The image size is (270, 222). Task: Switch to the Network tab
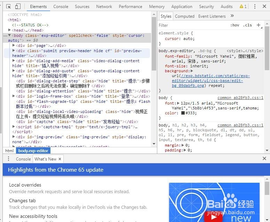(x=104, y=7)
